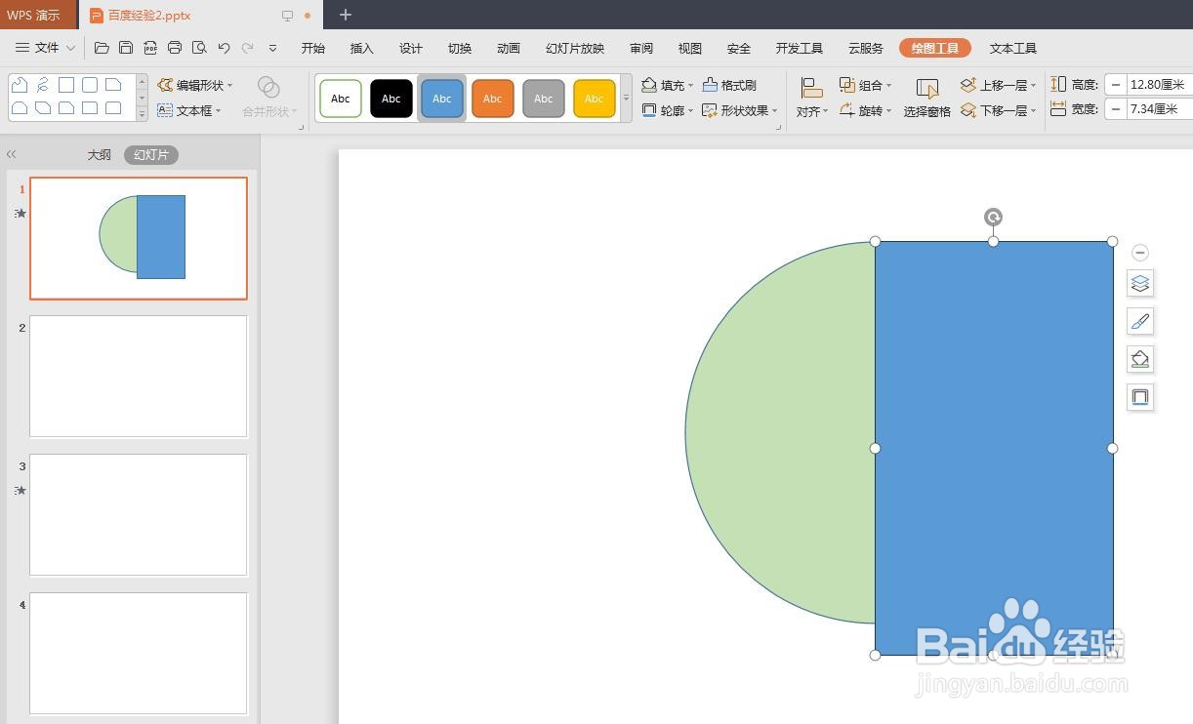
Task: Apply the black Abc shape style
Action: [391, 99]
